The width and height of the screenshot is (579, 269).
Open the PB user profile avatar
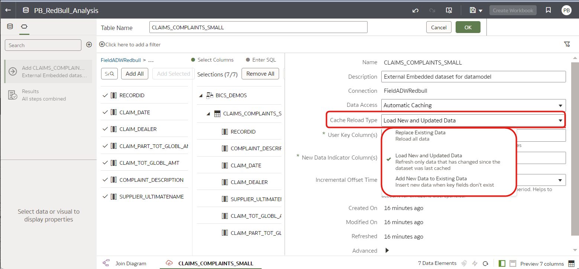tap(566, 10)
